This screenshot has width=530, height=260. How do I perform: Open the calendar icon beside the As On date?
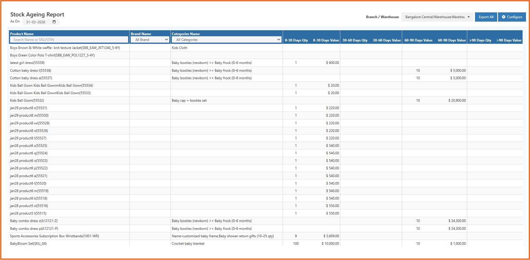point(54,22)
